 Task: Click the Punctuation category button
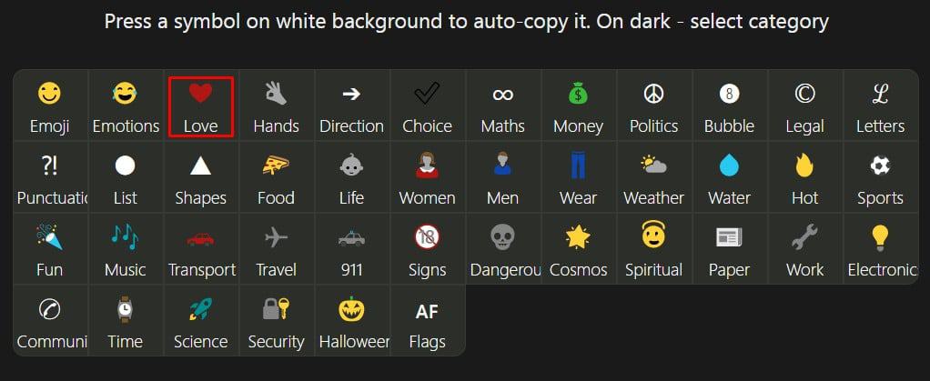[x=50, y=178]
